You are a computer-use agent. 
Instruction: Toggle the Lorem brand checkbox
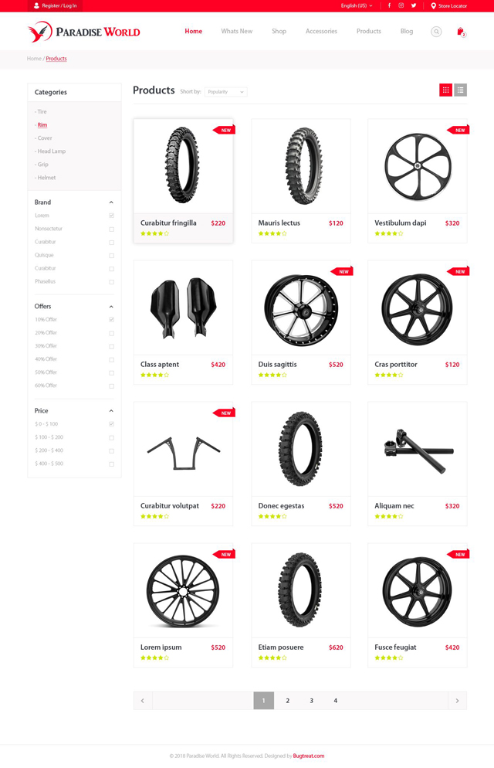[x=111, y=216]
